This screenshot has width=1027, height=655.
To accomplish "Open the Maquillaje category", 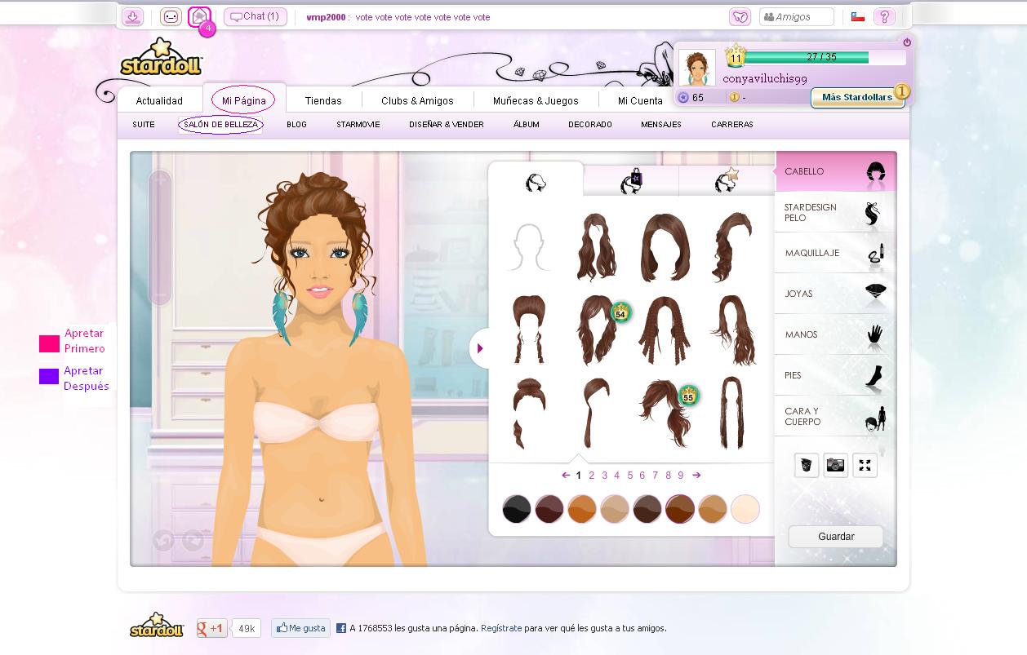I will pos(835,253).
